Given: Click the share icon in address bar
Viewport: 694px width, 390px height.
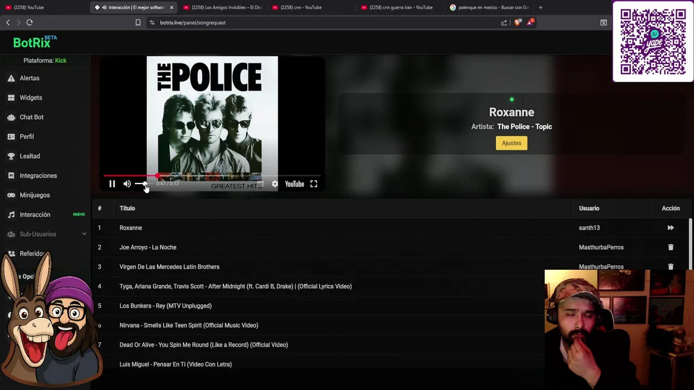Looking at the screenshot, I should tap(504, 22).
